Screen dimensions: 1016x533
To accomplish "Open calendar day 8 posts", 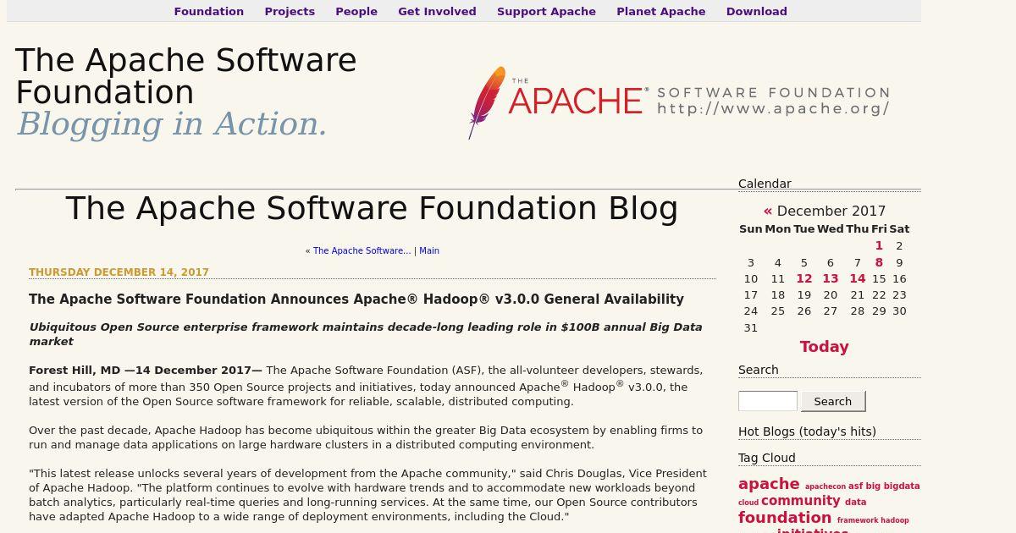I will pos(879,262).
